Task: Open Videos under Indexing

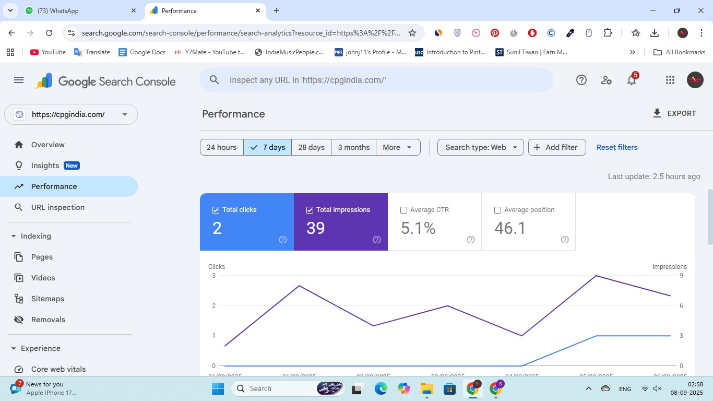Action: [x=69, y=278]
